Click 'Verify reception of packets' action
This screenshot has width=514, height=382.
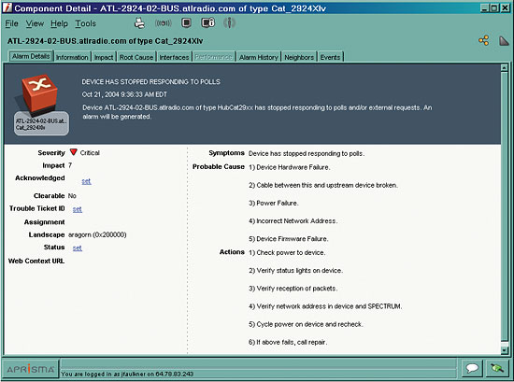pyautogui.click(x=293, y=289)
